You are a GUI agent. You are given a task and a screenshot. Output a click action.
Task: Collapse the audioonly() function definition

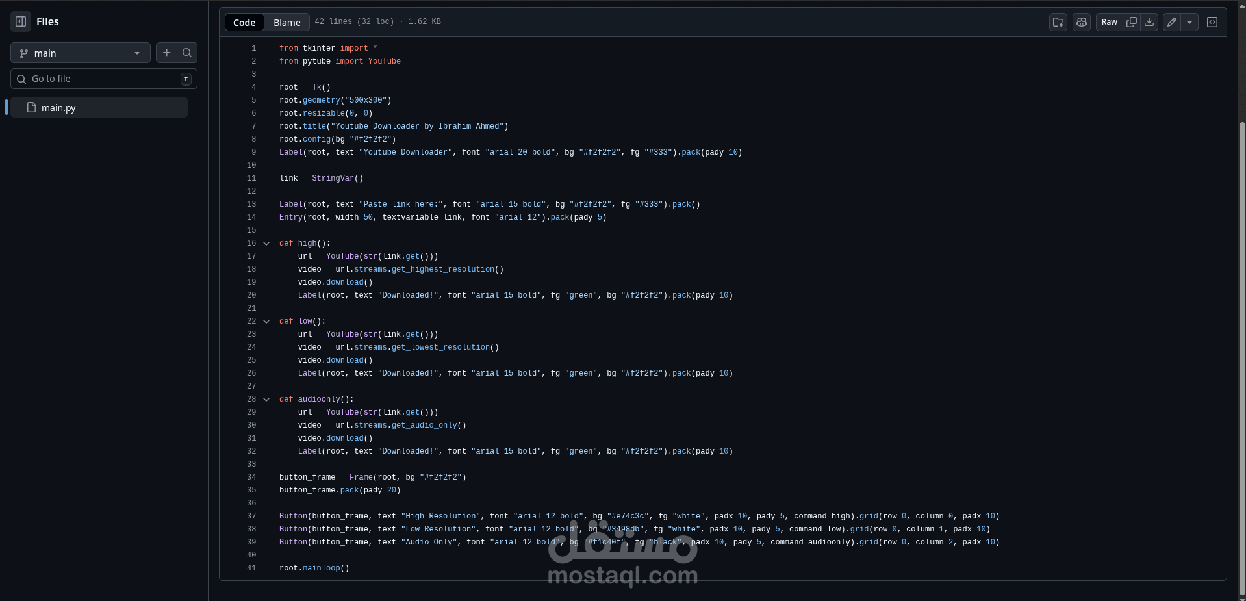(266, 399)
